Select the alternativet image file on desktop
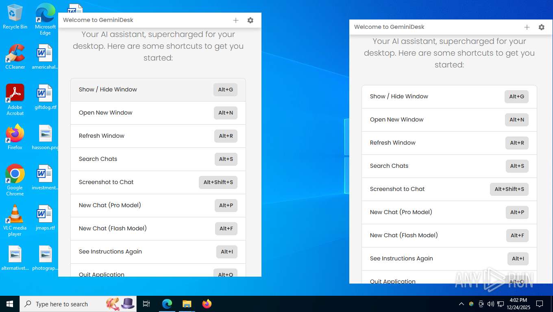 click(15, 258)
